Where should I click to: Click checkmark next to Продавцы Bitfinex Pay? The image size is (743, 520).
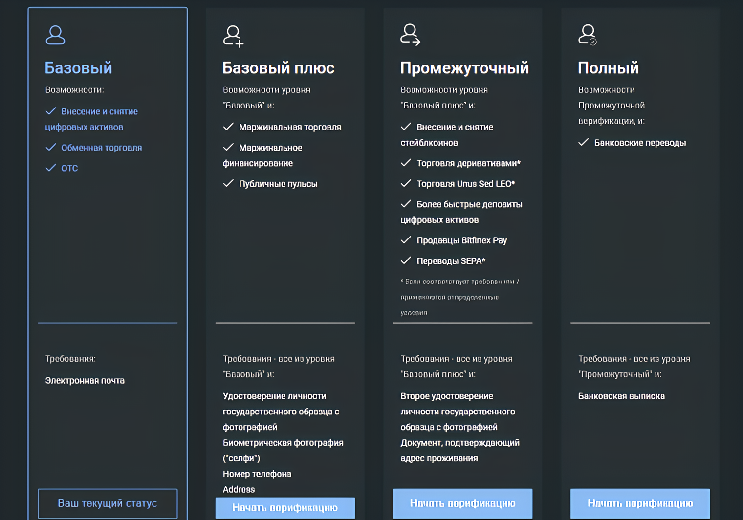click(x=406, y=240)
